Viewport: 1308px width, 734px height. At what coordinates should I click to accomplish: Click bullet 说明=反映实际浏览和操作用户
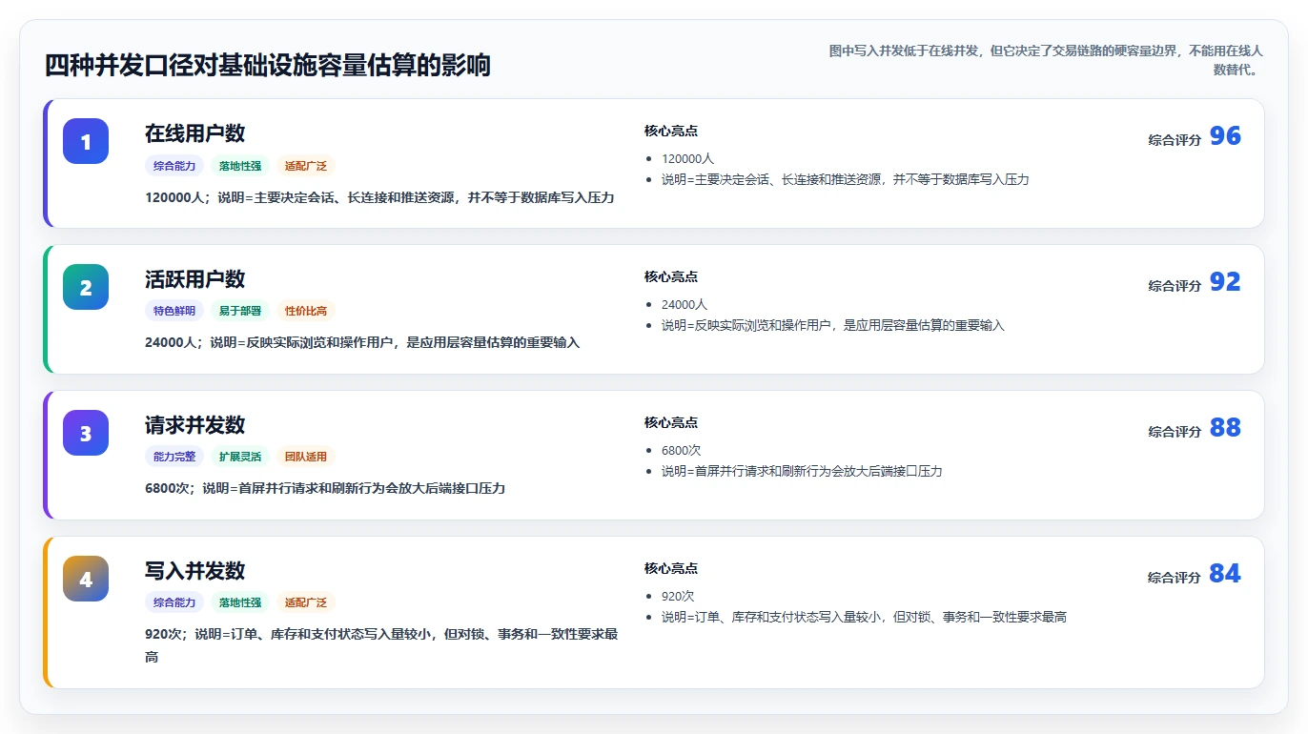pyautogui.click(x=833, y=326)
